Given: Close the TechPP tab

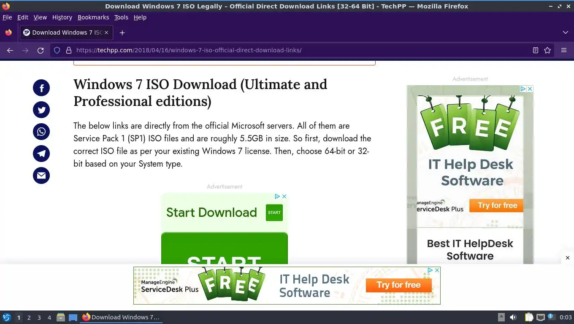Looking at the screenshot, I should 106,32.
